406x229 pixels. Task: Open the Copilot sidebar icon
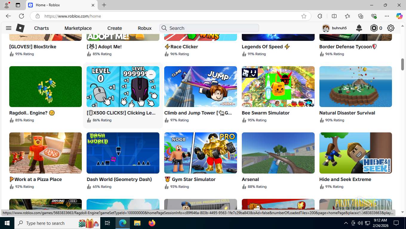399,16
